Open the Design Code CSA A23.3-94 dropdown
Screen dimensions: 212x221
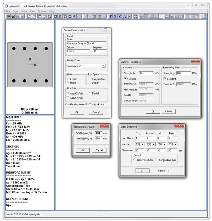104,66
